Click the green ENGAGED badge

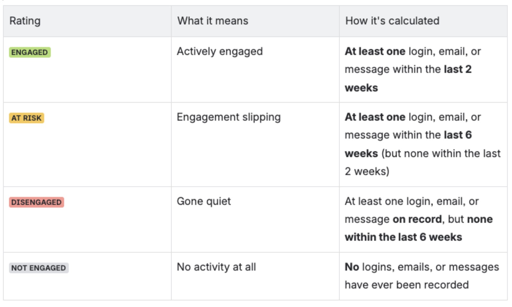[30, 52]
